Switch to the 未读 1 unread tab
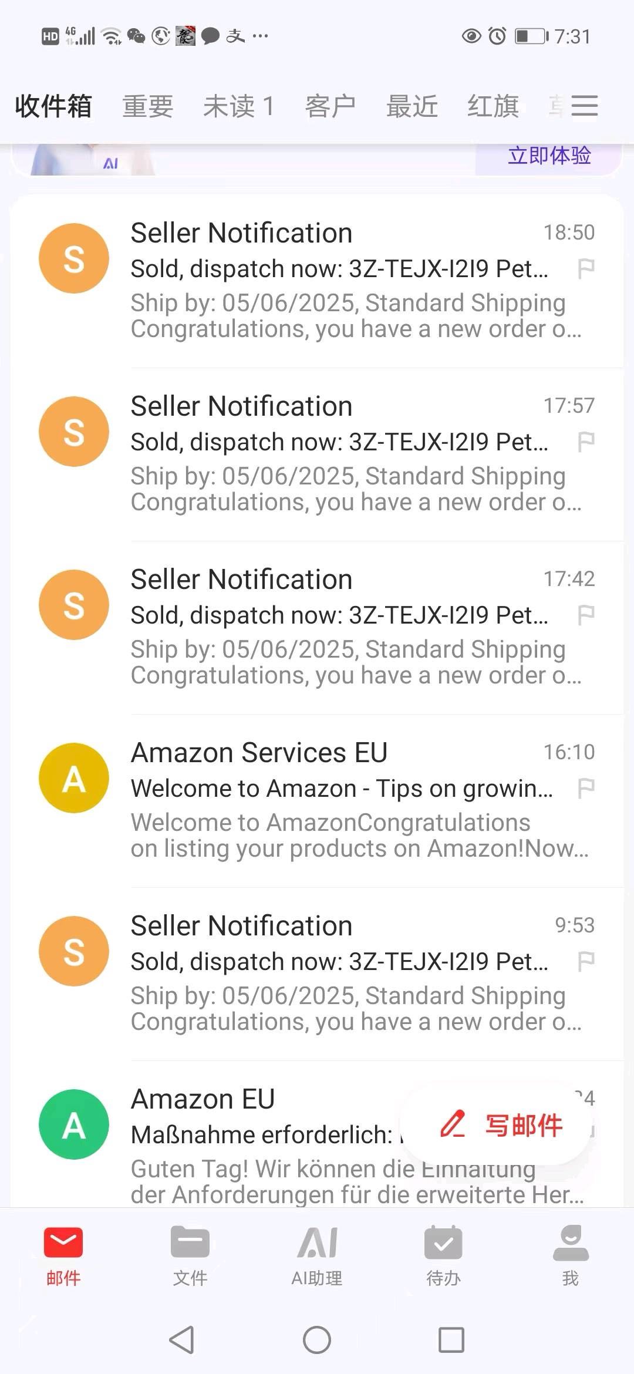Image resolution: width=634 pixels, height=1374 pixels. point(238,106)
